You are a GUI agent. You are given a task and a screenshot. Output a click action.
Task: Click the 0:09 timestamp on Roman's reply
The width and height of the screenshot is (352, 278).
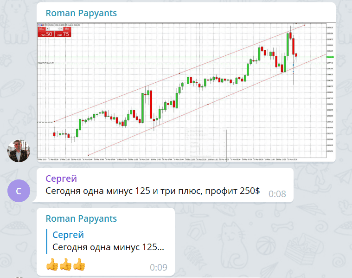[x=159, y=267]
